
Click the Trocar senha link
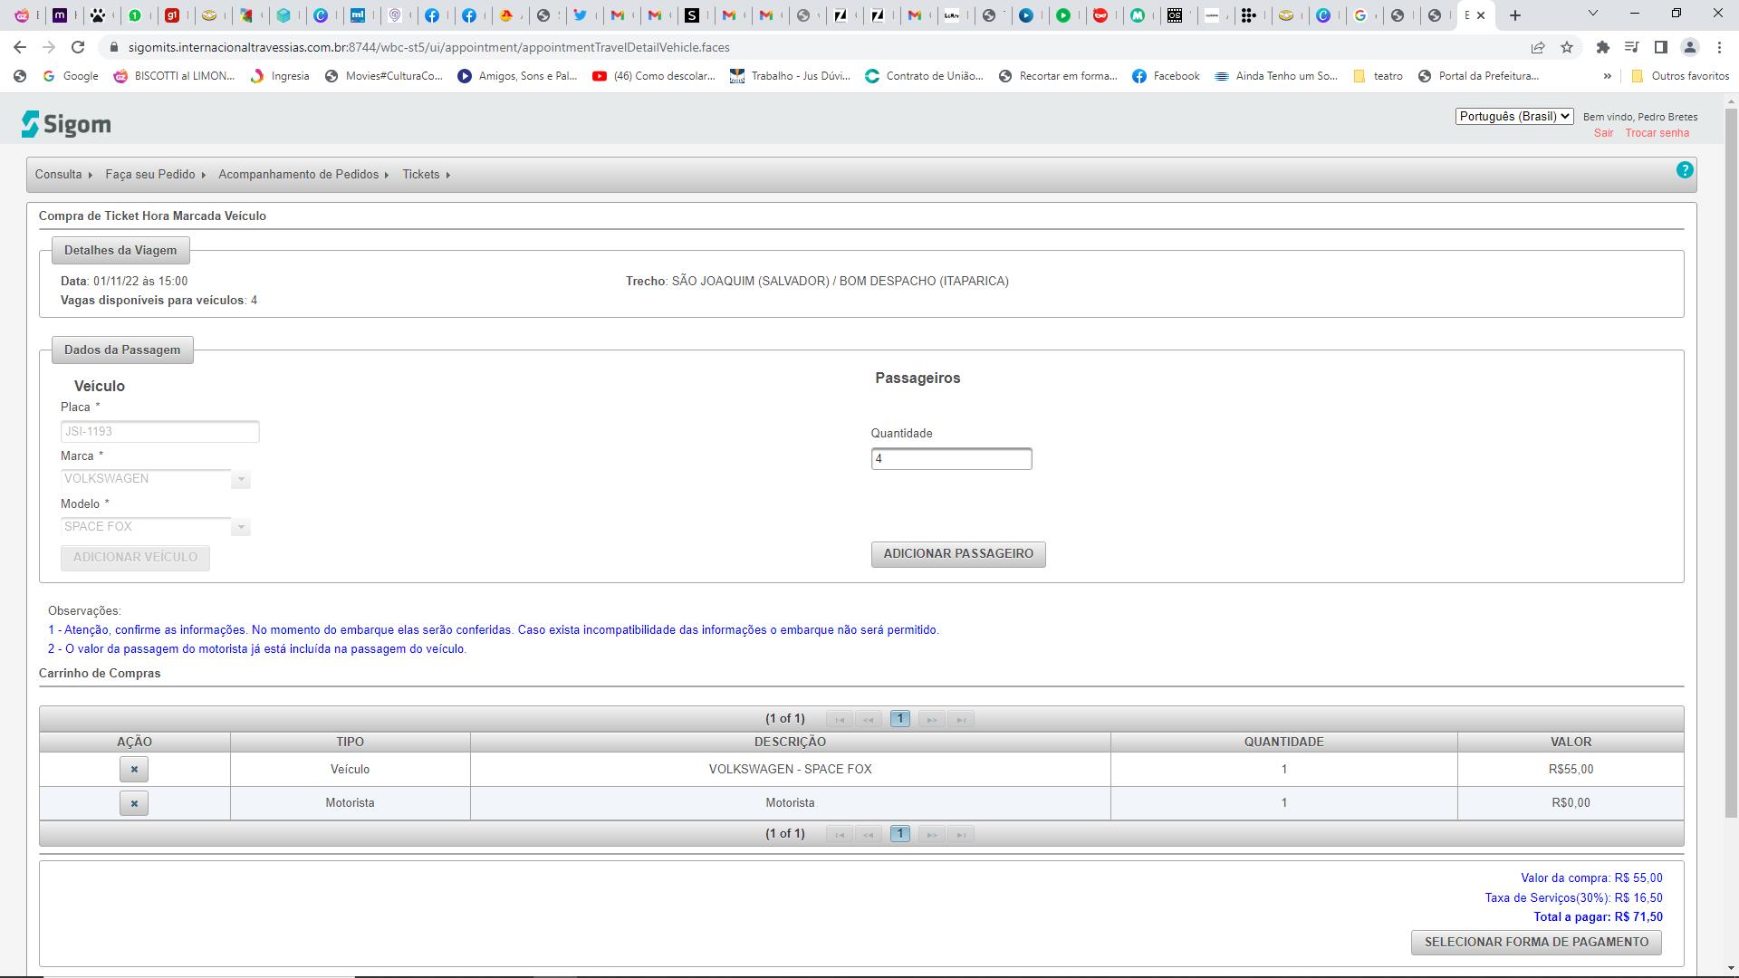click(x=1657, y=133)
